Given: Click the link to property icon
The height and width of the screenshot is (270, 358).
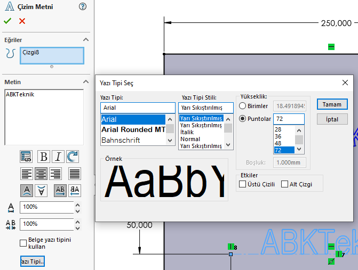Looking at the screenshot, I should (26, 156).
